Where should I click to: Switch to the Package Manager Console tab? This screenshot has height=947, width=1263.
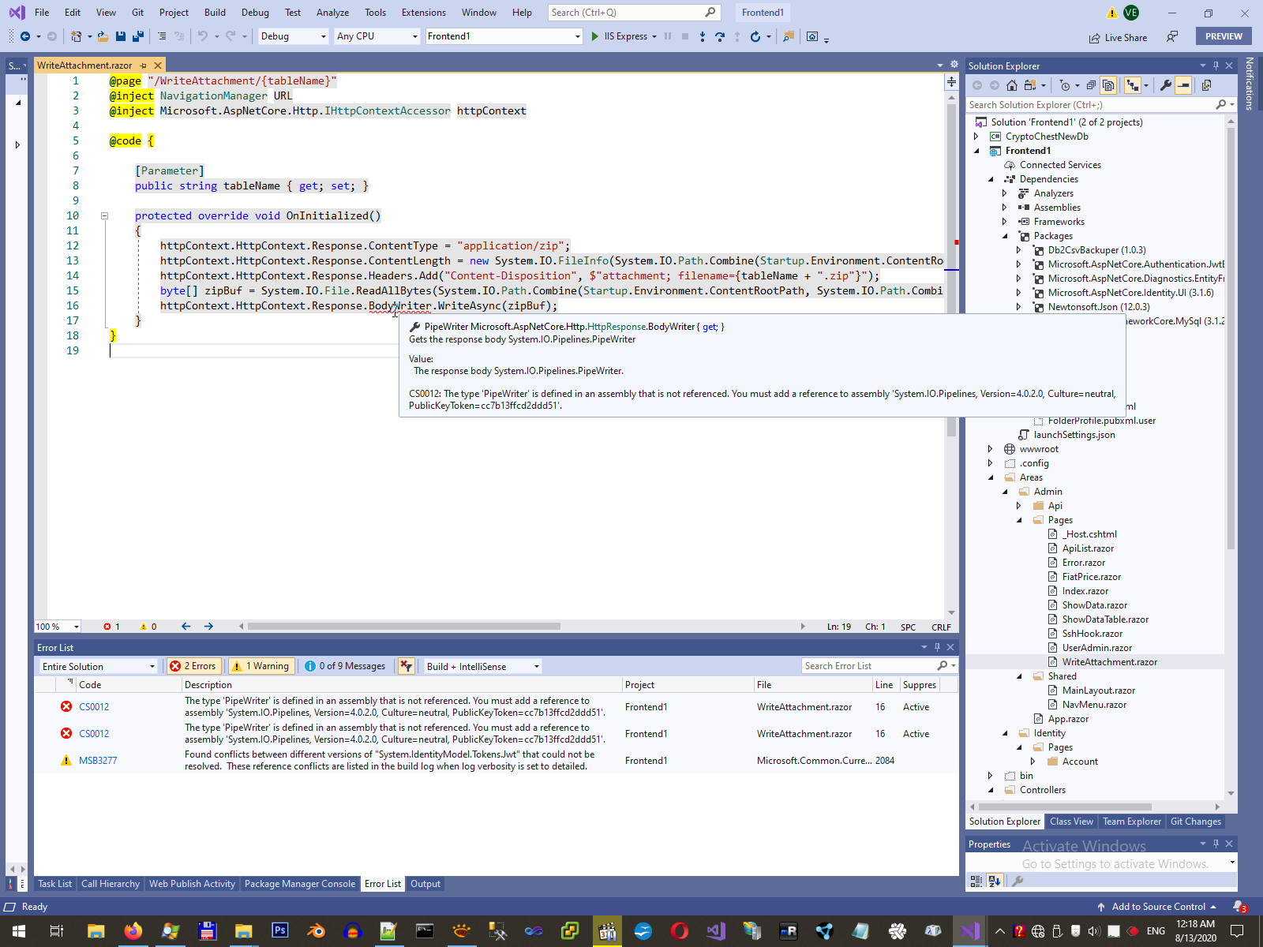click(x=300, y=884)
